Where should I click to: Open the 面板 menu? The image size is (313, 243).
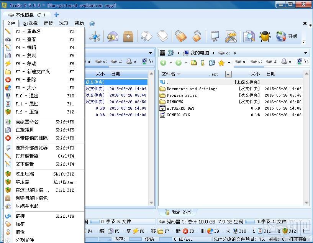click(48, 23)
